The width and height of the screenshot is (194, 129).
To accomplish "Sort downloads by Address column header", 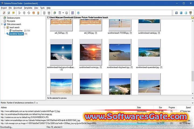I will (x=68, y=107).
